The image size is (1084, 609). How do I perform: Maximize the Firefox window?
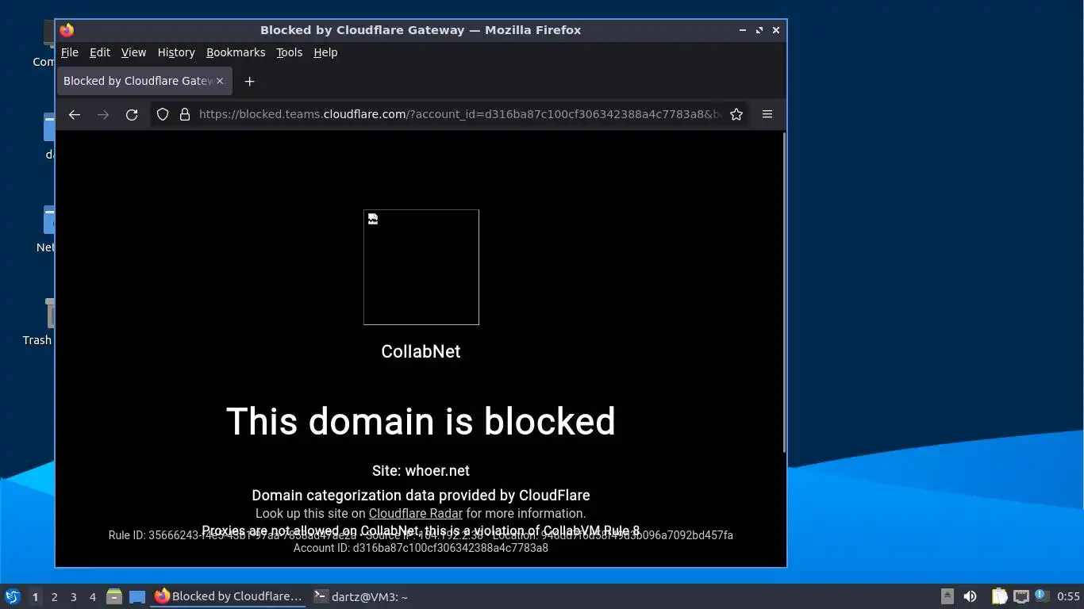pyautogui.click(x=759, y=30)
